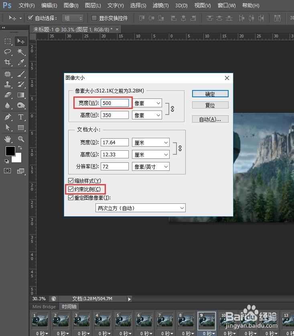Click the pixel width (宽度) input field

115,103
